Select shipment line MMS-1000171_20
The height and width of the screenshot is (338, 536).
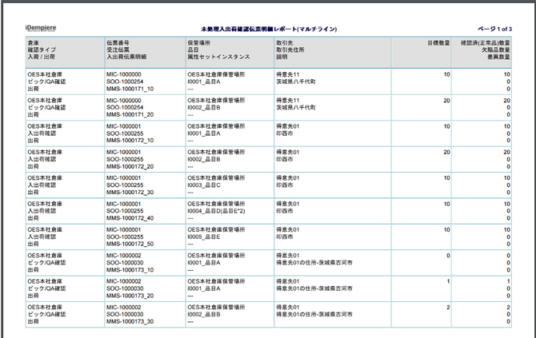pos(130,115)
